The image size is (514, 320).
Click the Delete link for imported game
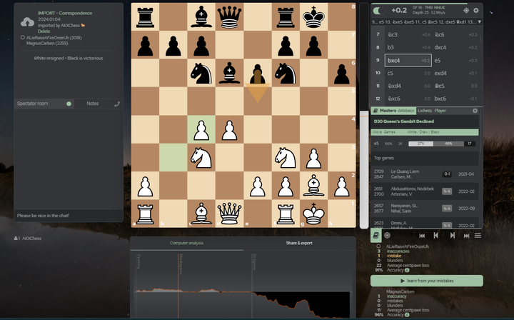(x=44, y=31)
